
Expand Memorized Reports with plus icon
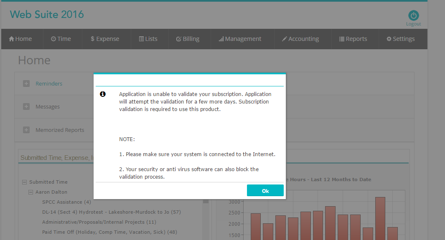coord(26,130)
